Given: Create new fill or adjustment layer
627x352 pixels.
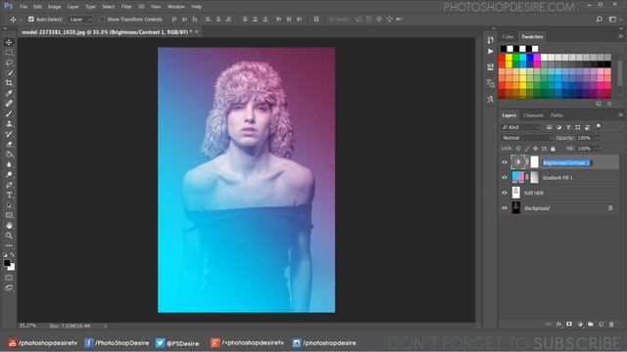Looking at the screenshot, I should coord(580,324).
